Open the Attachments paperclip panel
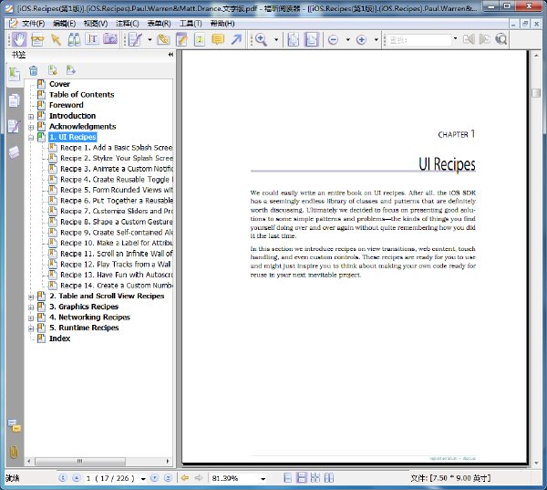The width and height of the screenshot is (547, 490). (x=14, y=452)
